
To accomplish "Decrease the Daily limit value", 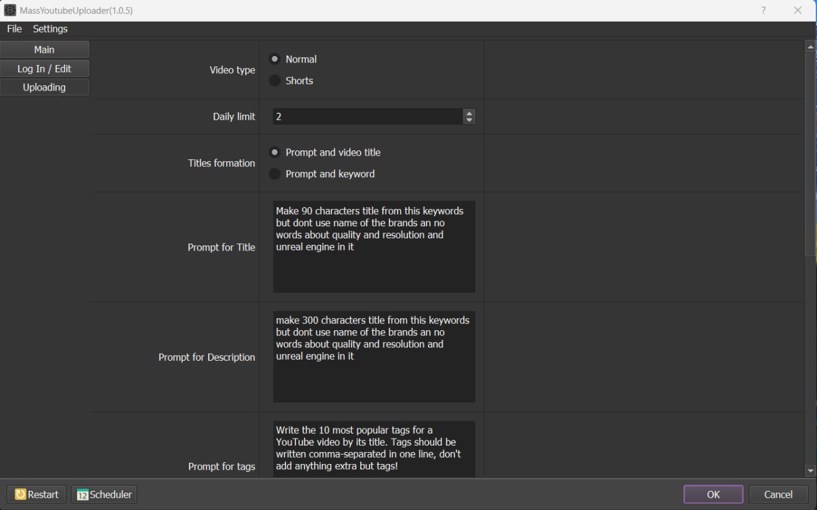I will tap(469, 120).
